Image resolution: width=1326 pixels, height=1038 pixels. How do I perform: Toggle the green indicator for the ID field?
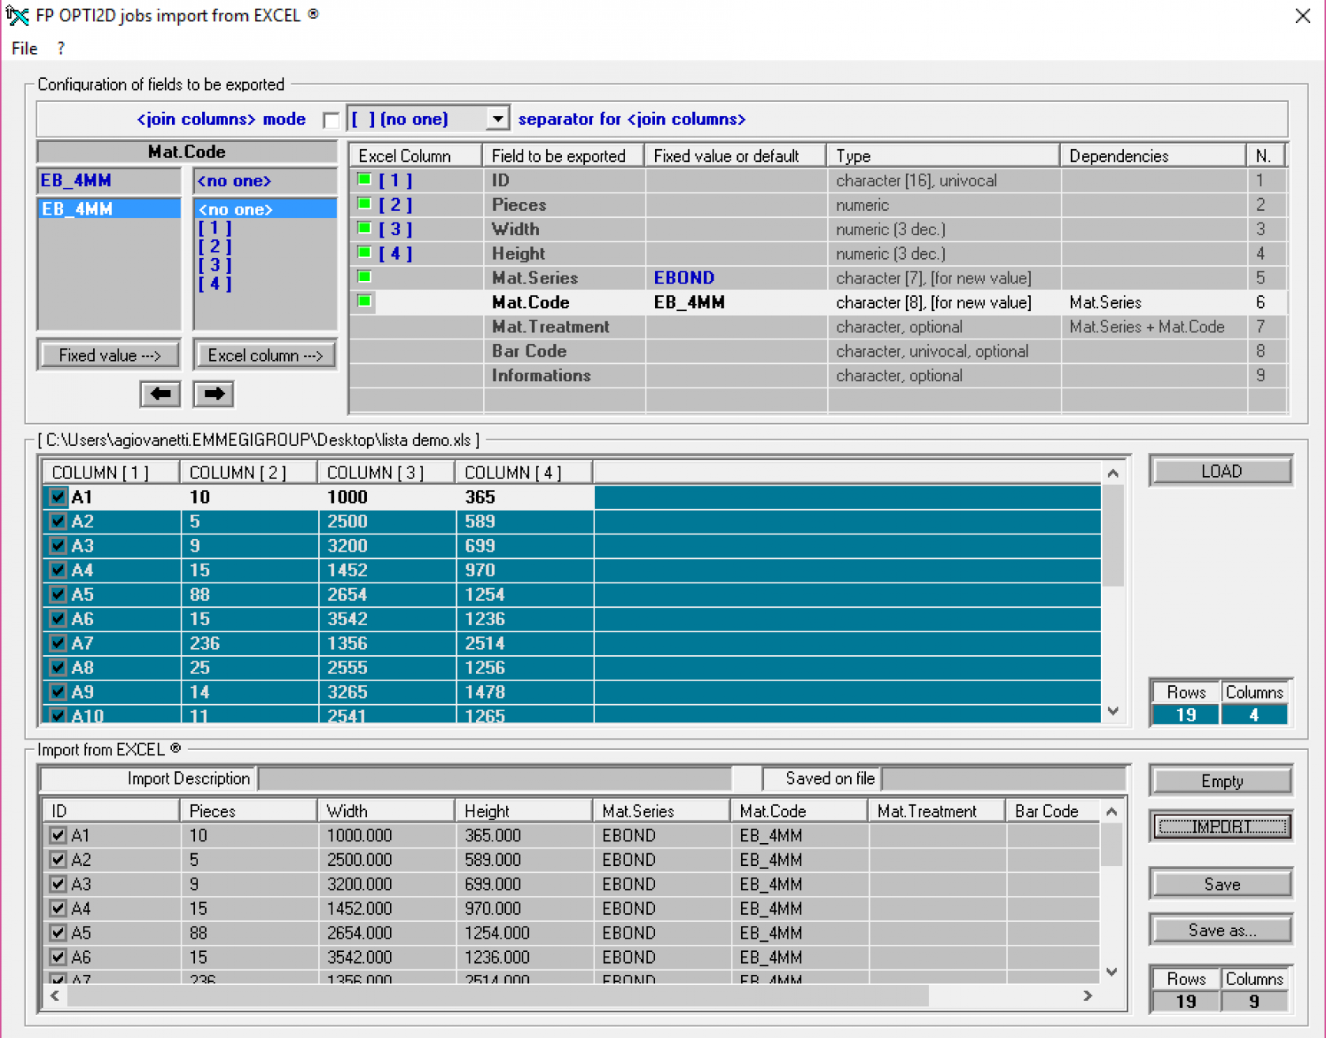364,180
